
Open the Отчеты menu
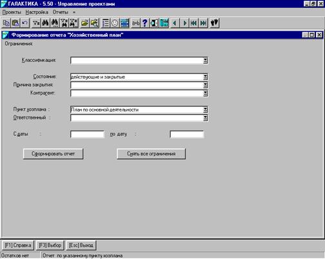61,12
